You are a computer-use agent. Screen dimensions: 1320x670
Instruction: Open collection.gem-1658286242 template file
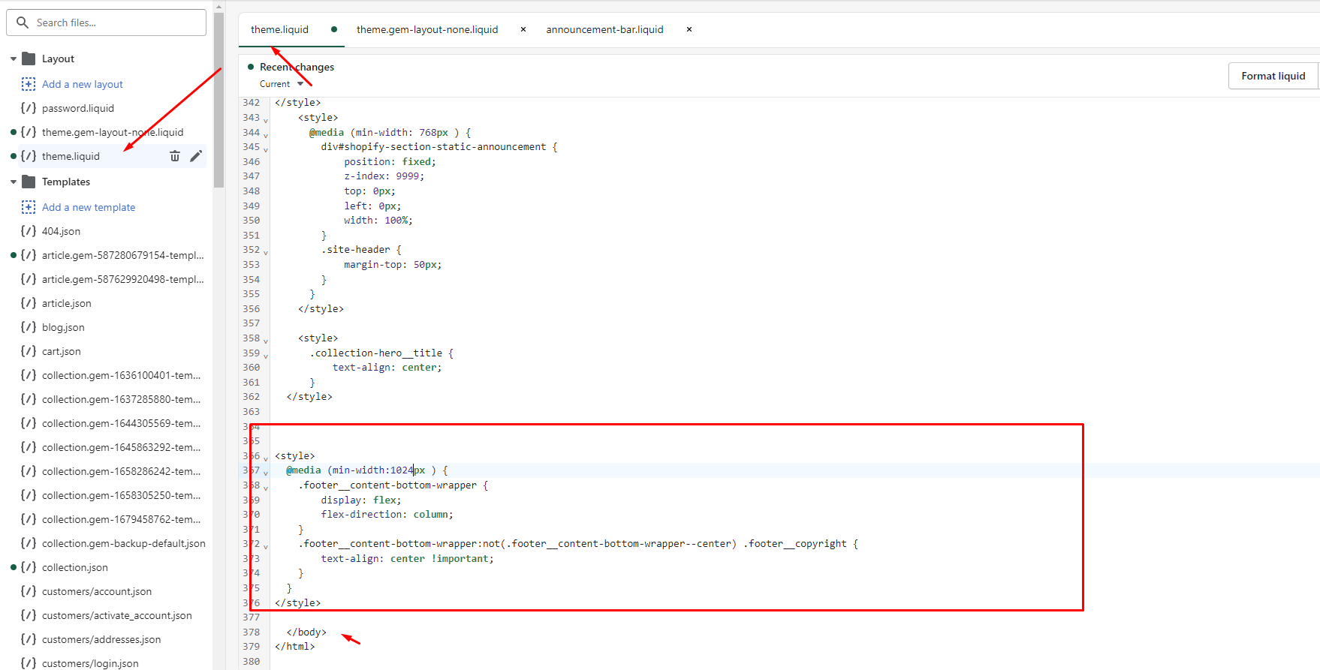[x=122, y=471]
